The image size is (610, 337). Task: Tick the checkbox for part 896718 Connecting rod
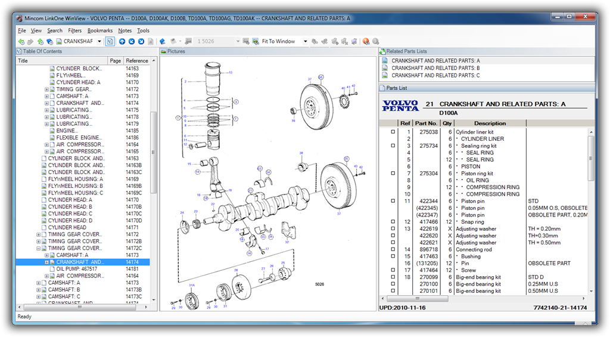click(393, 249)
